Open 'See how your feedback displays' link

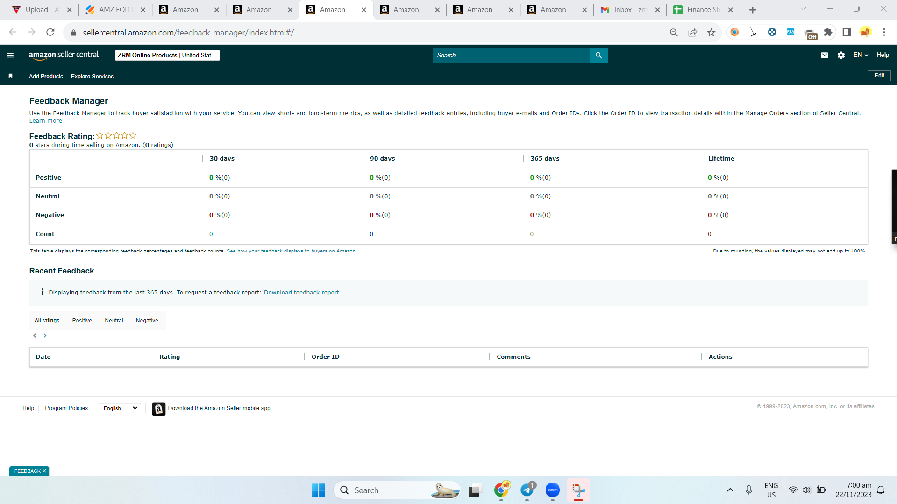pyautogui.click(x=291, y=251)
